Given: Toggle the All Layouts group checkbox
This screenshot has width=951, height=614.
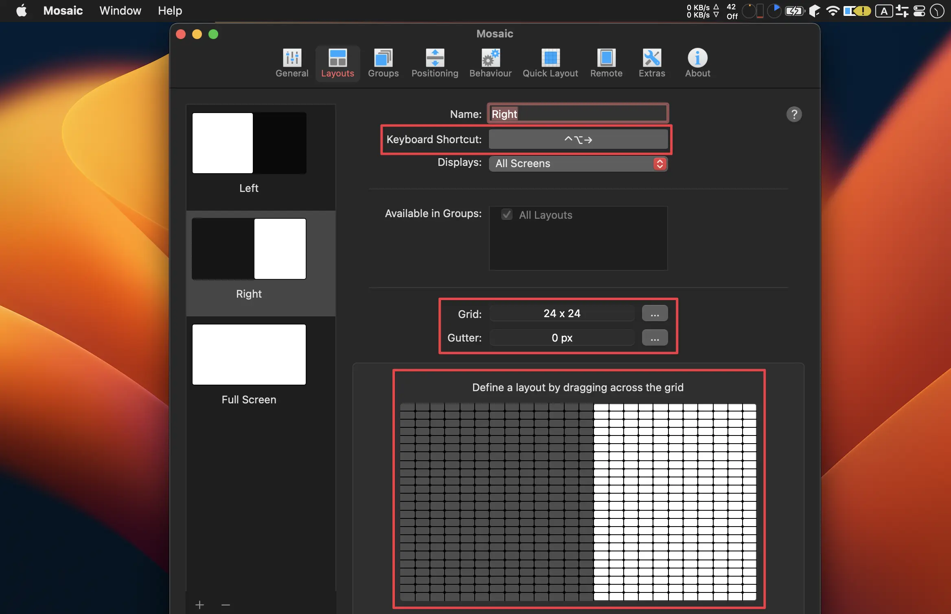Looking at the screenshot, I should (x=507, y=215).
